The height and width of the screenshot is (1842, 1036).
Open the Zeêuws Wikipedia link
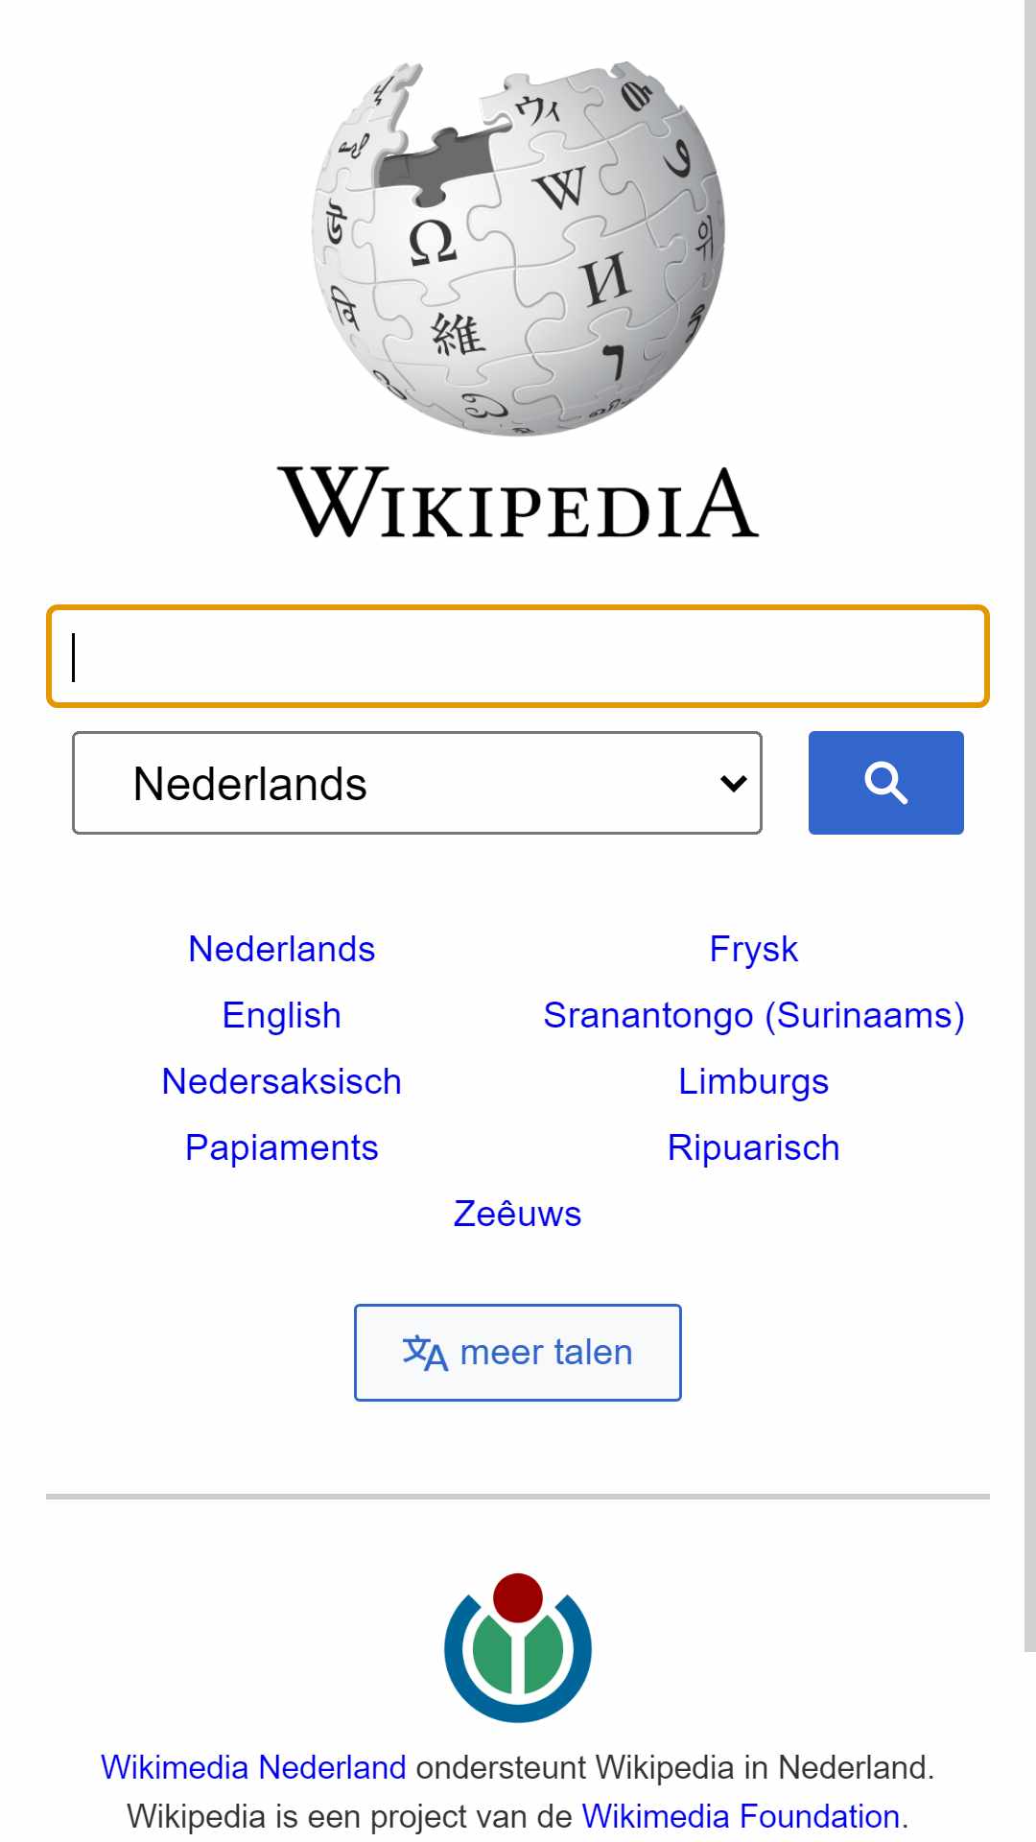pyautogui.click(x=518, y=1214)
